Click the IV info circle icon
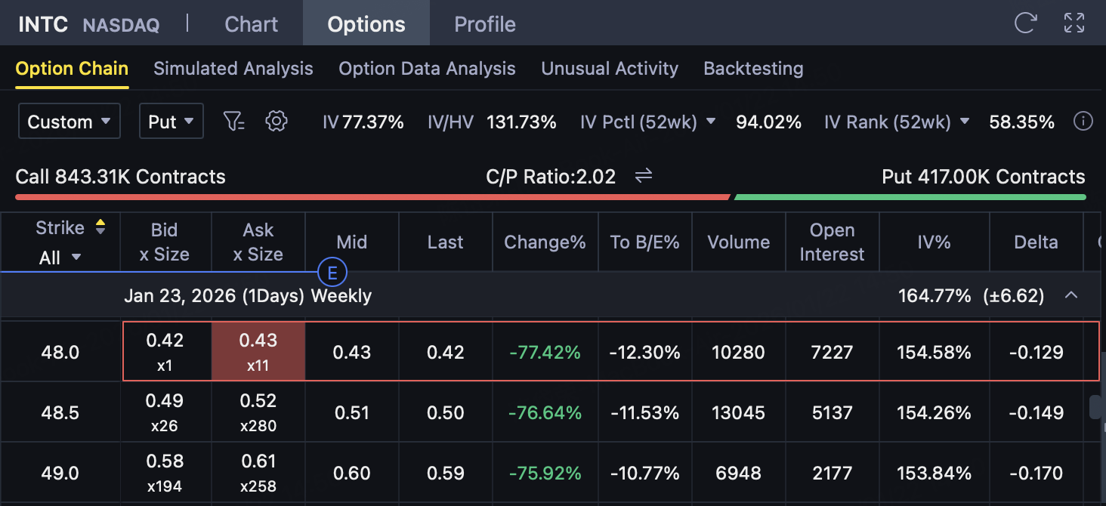The height and width of the screenshot is (506, 1106). [x=1083, y=122]
